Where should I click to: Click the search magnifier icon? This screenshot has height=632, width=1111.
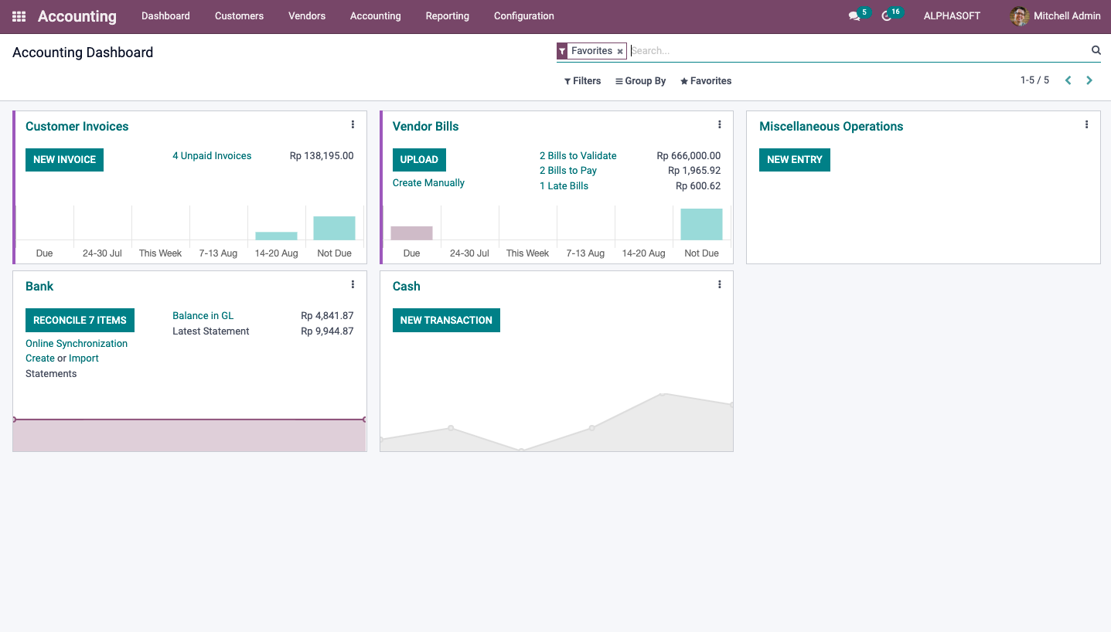(1096, 50)
